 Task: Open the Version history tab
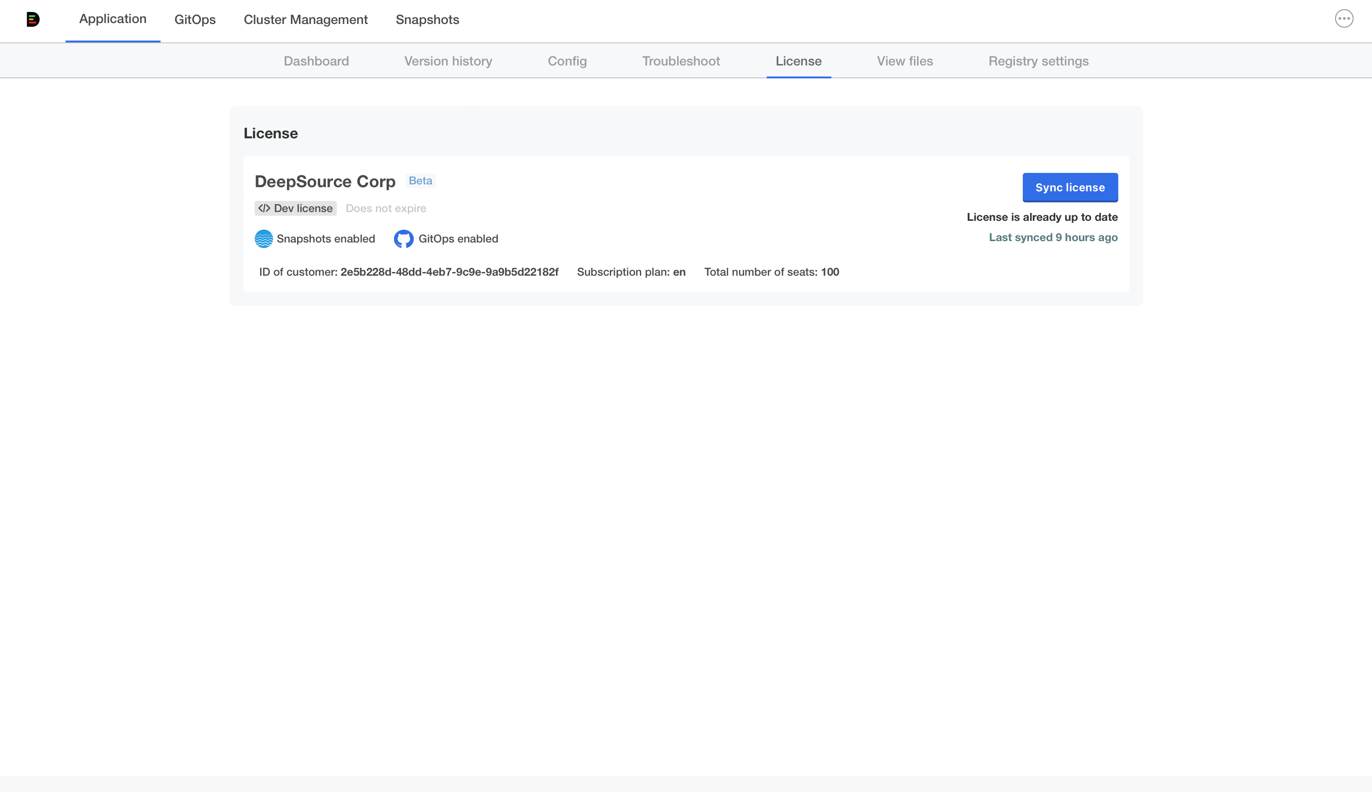point(448,61)
